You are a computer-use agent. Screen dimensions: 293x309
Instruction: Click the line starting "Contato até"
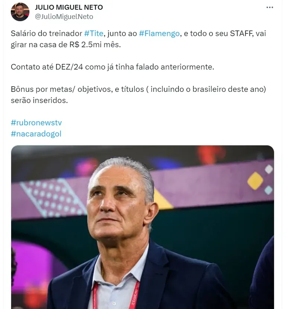coord(112,67)
